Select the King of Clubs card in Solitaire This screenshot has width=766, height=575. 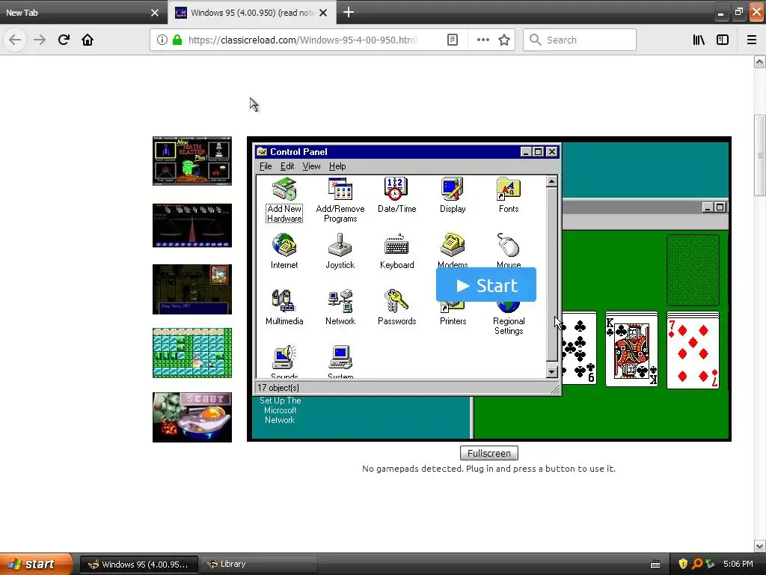[631, 350]
